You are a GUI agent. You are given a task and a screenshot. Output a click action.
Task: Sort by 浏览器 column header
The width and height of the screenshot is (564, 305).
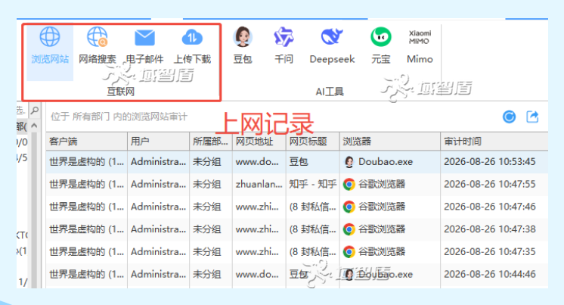coord(390,142)
